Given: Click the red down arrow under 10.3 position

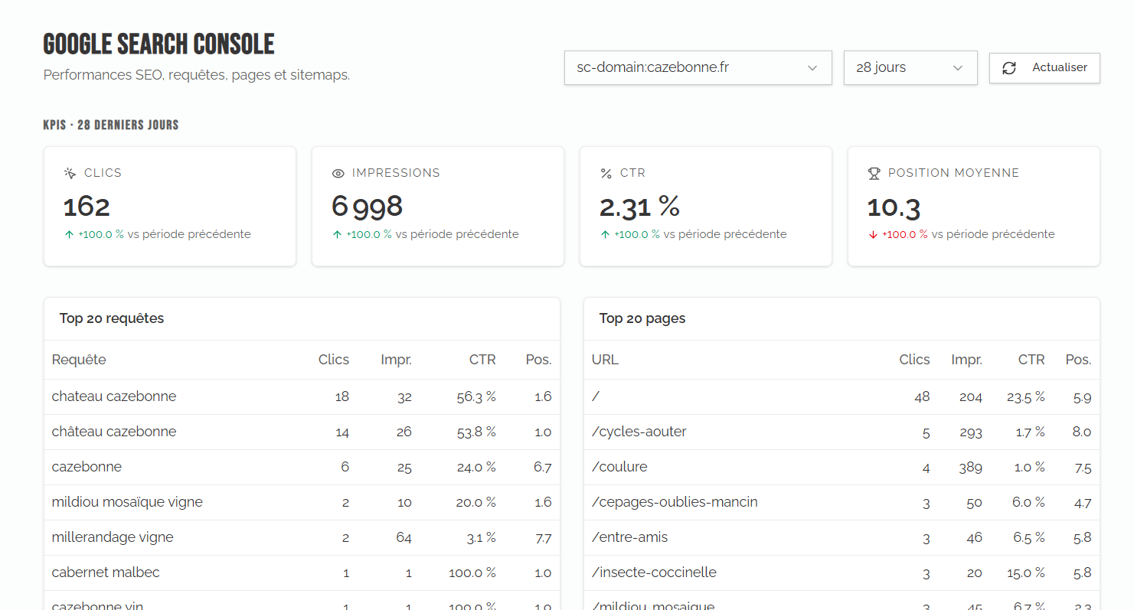Looking at the screenshot, I should [874, 235].
